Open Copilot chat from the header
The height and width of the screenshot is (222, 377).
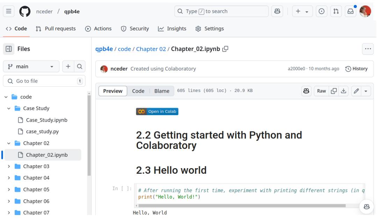coord(277,12)
